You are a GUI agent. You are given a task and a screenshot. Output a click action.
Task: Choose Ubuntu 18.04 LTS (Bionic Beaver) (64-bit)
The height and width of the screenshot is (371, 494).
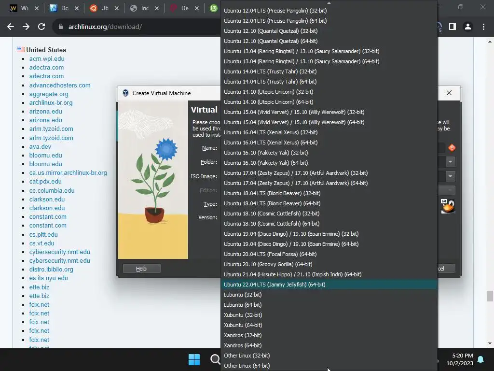329,203
